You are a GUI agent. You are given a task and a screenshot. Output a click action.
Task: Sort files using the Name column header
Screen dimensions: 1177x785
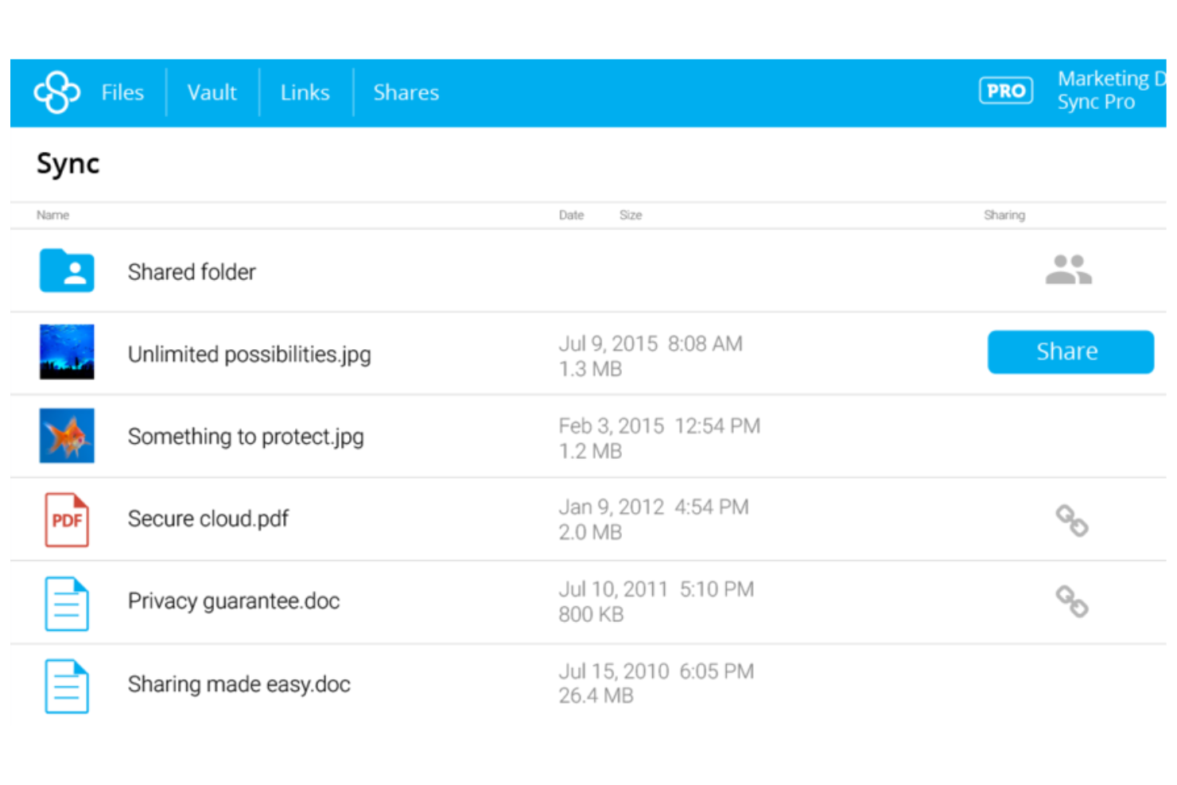(x=52, y=215)
